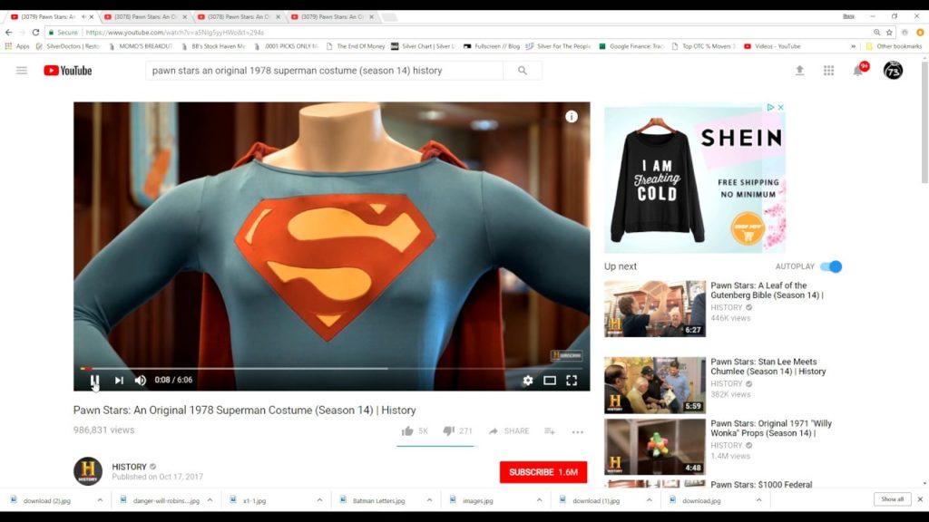Image resolution: width=929 pixels, height=522 pixels.
Task: Switch to the fourth Pawn Stars tab
Action: click(x=332, y=16)
